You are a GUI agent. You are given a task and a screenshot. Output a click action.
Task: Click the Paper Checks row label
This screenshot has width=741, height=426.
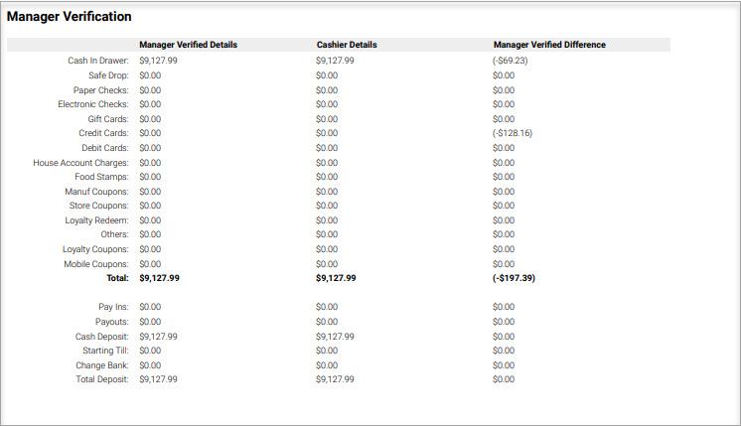click(101, 89)
